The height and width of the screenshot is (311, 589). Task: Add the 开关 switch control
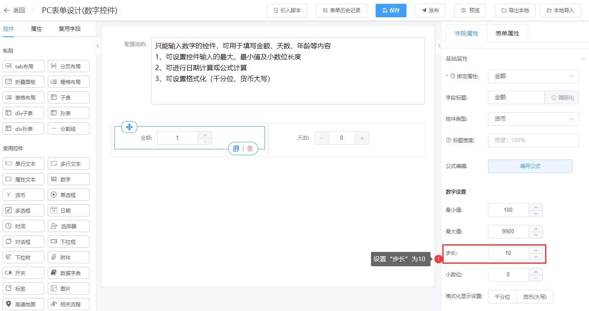click(24, 273)
